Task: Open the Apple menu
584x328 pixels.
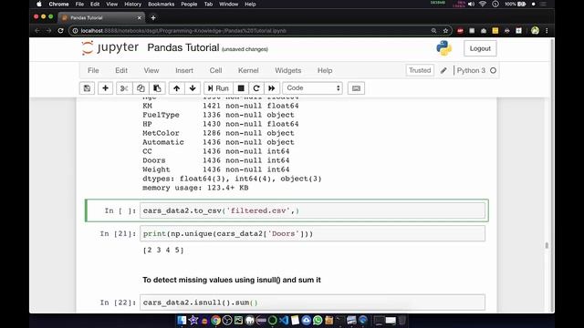Action: [39, 4]
